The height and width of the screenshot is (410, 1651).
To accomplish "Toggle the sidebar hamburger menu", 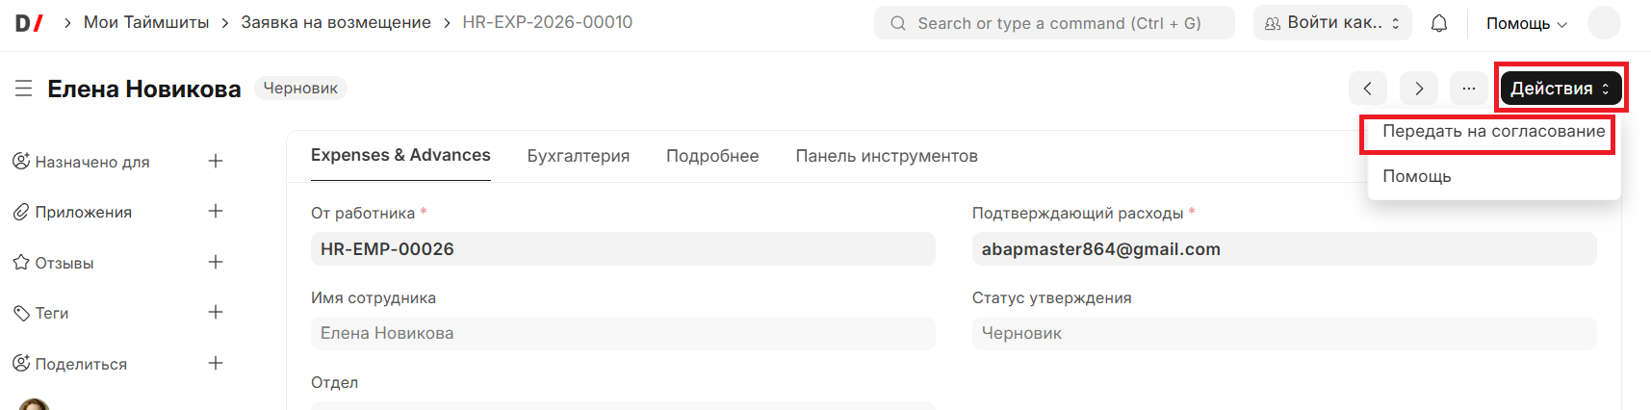I will click(24, 89).
